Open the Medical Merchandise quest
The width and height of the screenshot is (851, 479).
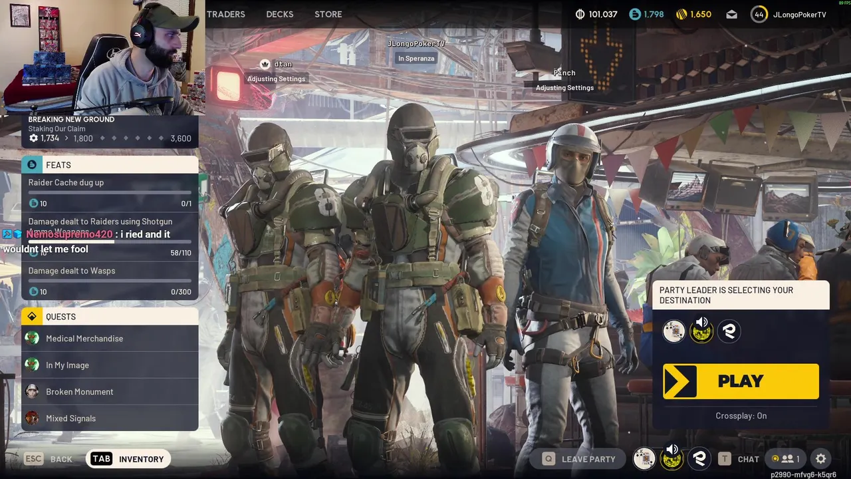pos(110,339)
